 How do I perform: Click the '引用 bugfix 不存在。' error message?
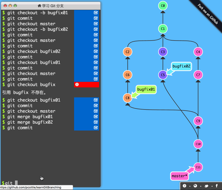point(24,92)
